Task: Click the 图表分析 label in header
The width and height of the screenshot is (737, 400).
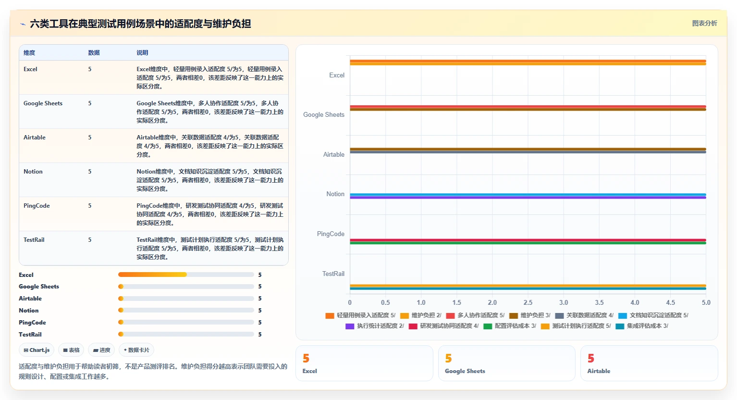Action: click(704, 23)
